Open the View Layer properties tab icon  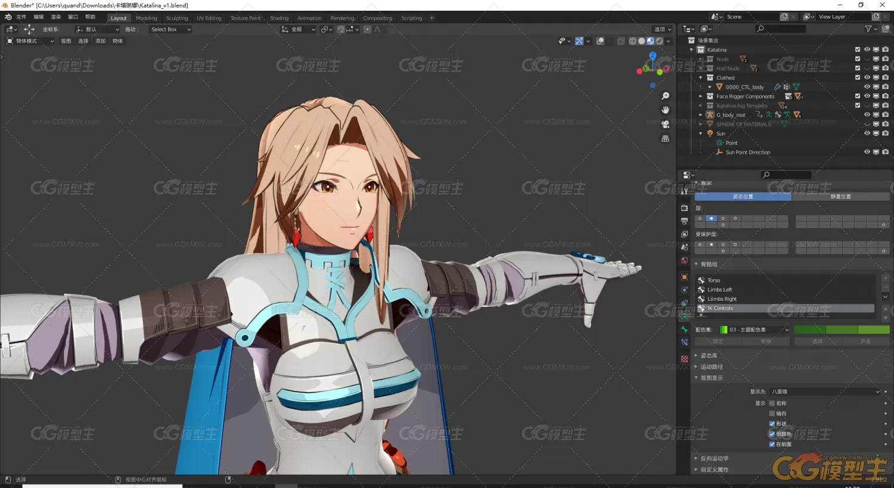click(684, 234)
